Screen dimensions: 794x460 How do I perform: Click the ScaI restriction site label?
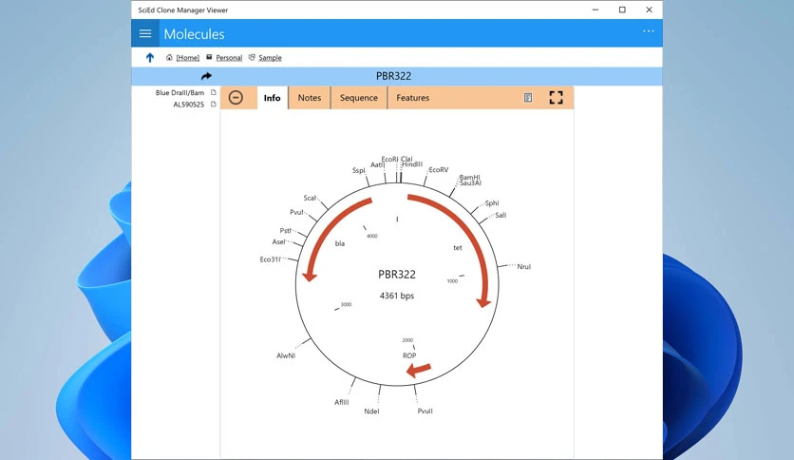click(x=310, y=198)
